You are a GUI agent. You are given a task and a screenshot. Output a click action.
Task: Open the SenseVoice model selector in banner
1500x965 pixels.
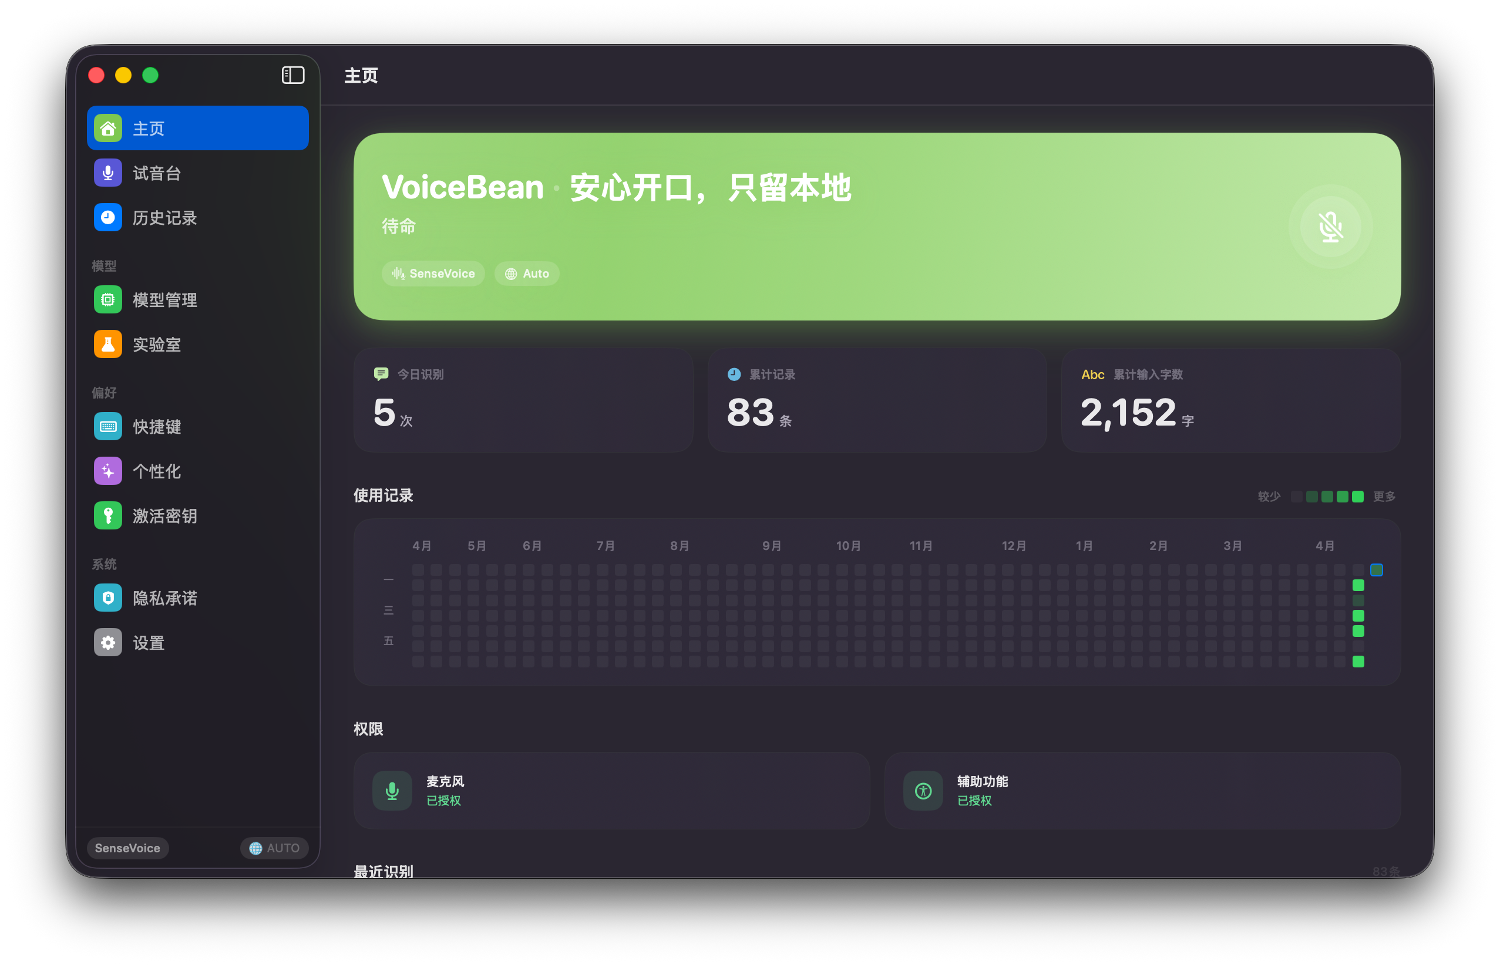(432, 273)
